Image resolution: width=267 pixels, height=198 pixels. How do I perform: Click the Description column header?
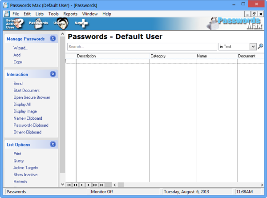86,56
